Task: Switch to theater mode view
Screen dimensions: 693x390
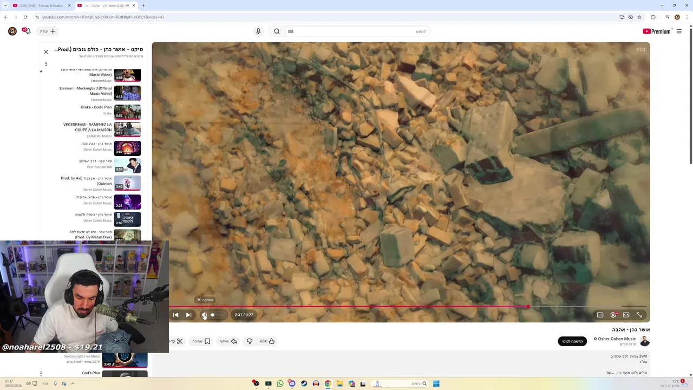Action: pyautogui.click(x=626, y=315)
